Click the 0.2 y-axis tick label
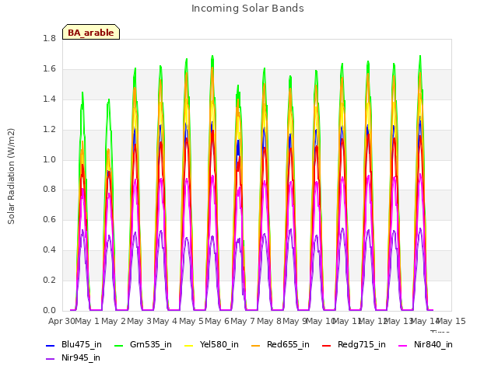The height and width of the screenshot is (373, 498). [x=49, y=281]
